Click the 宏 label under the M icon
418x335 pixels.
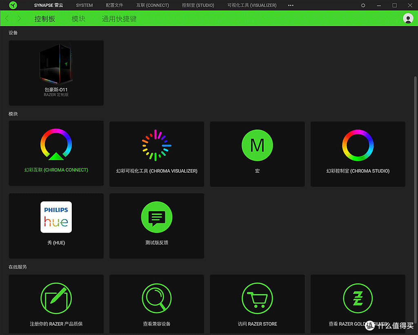[x=257, y=171]
